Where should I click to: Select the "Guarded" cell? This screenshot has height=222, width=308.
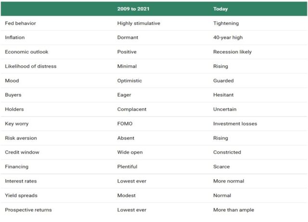pyautogui.click(x=223, y=81)
